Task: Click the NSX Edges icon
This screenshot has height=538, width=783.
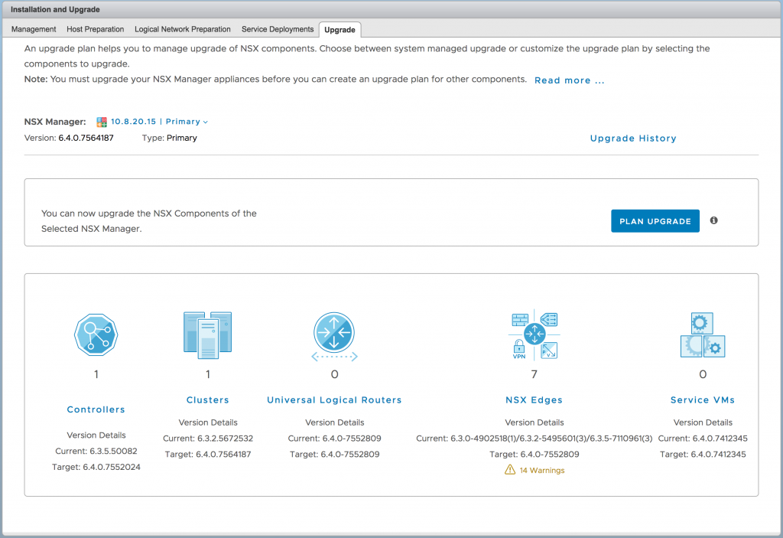Action: coord(534,334)
